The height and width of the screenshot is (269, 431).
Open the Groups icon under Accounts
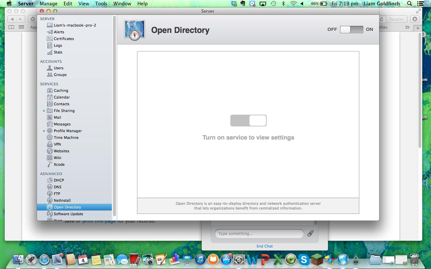[x=50, y=75]
